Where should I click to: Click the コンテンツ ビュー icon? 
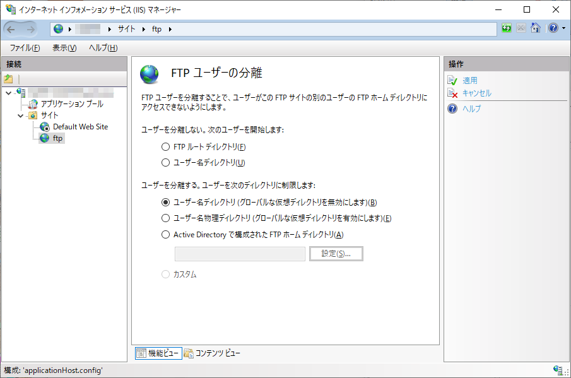click(x=189, y=353)
